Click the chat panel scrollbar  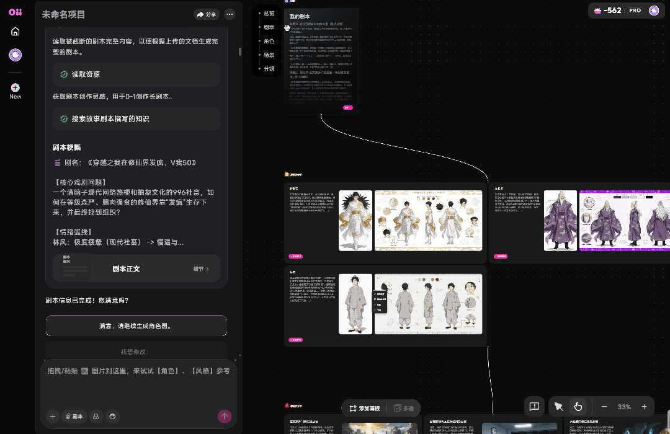click(239, 51)
